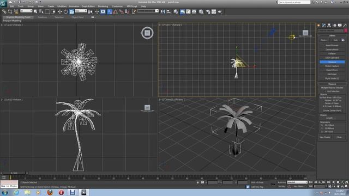Open Edit Named Selection Sets icon
349x196 pixels.
(x=134, y=11)
